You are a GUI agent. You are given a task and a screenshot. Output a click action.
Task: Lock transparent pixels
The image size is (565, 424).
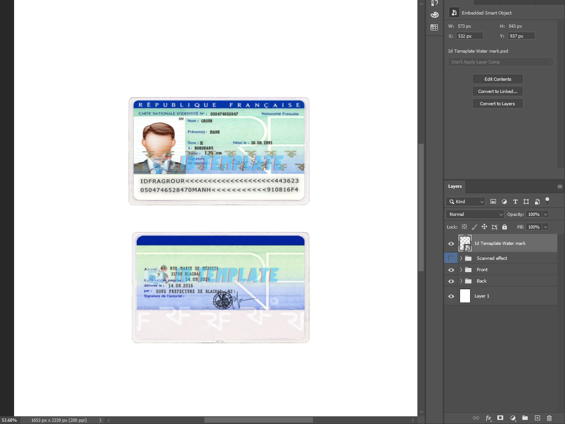coord(464,227)
